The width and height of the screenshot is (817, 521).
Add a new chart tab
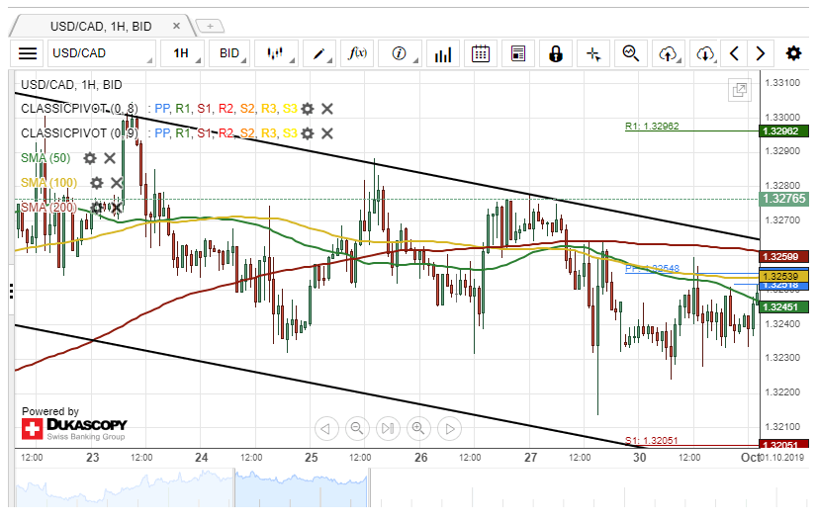(x=210, y=24)
